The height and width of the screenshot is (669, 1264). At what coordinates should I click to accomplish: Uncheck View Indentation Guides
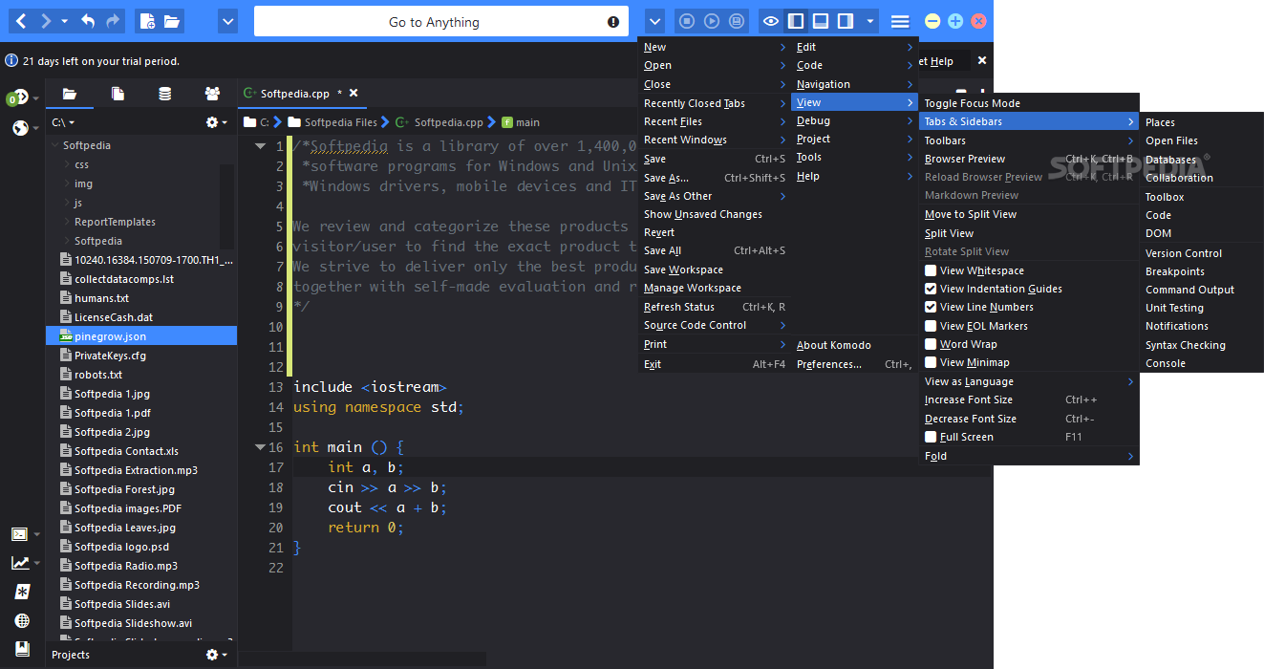[931, 289]
